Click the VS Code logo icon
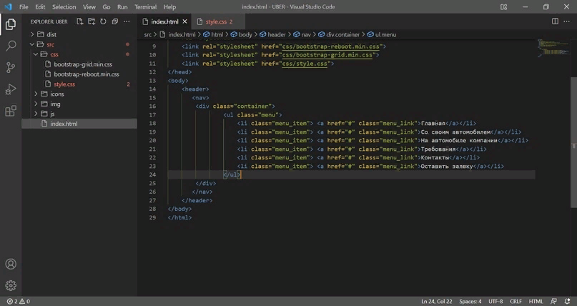 pyautogui.click(x=8, y=6)
